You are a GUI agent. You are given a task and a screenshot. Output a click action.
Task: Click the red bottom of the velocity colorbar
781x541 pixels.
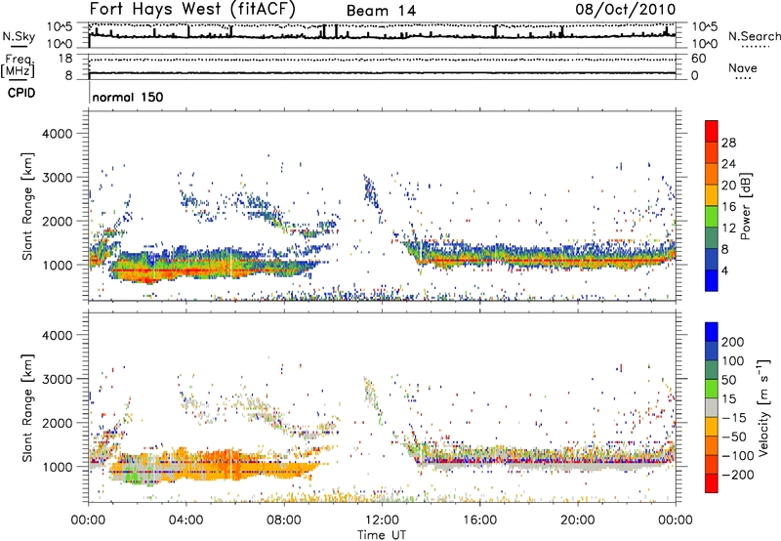(712, 483)
